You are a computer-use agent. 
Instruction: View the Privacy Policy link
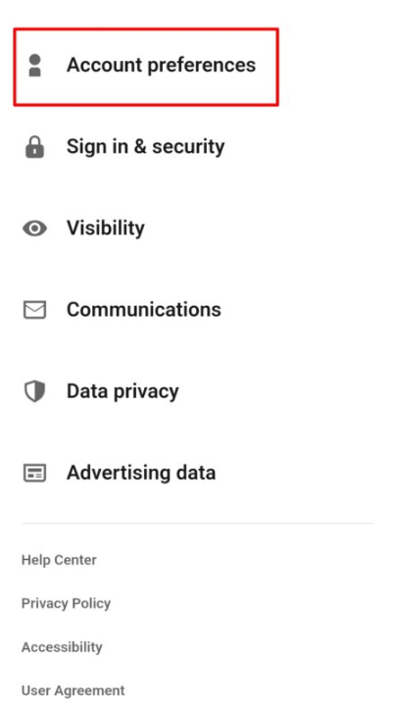66,603
